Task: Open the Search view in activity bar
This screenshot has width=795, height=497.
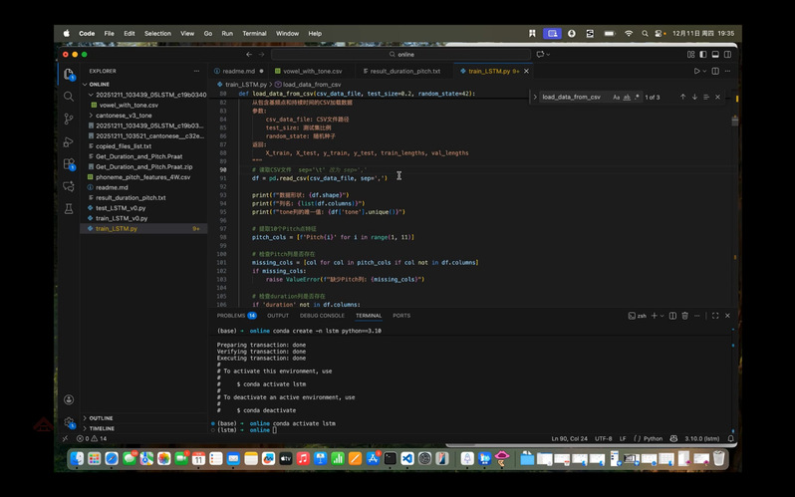Action: pos(69,97)
